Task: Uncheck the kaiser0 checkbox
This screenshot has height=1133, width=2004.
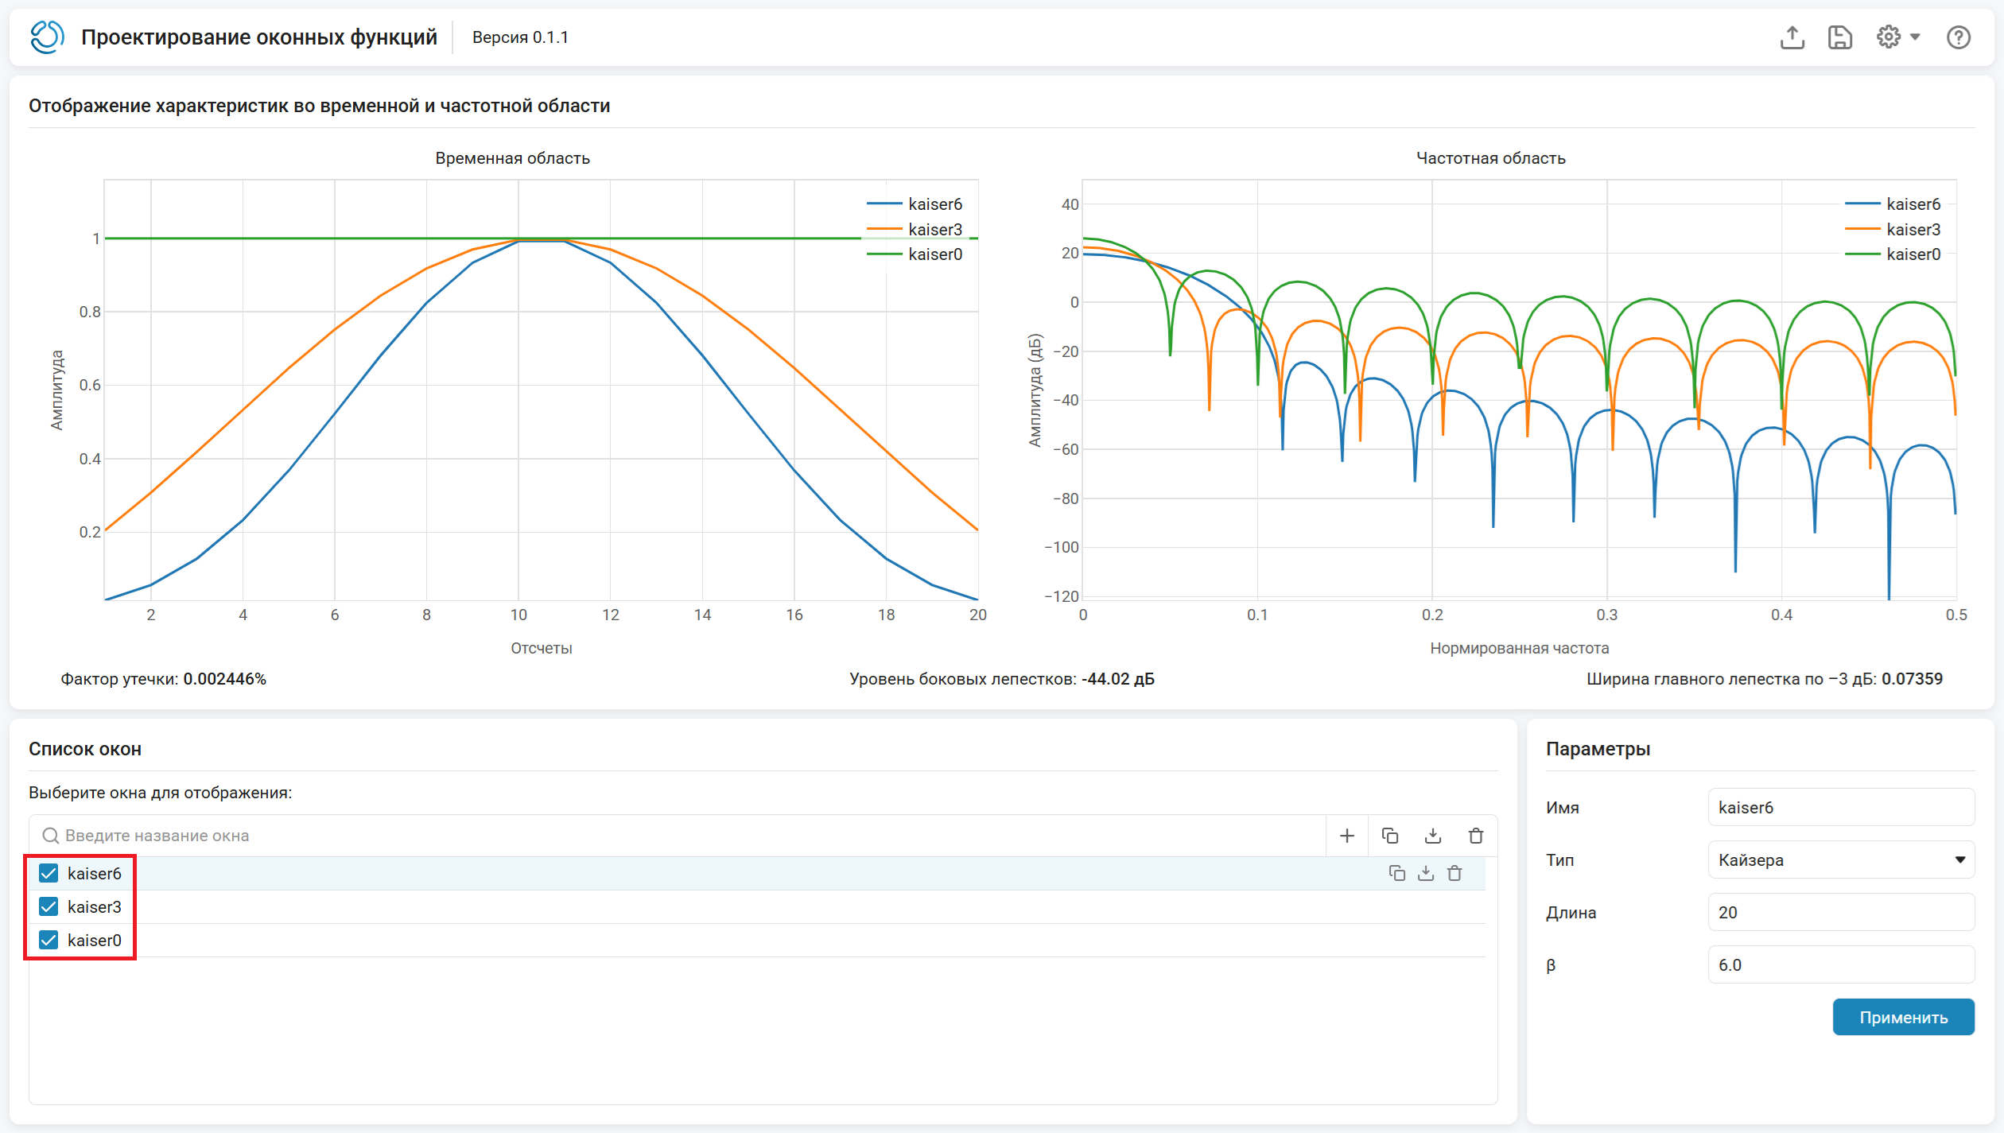Action: (x=49, y=940)
